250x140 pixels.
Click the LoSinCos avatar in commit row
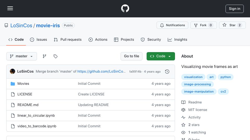[12, 72]
